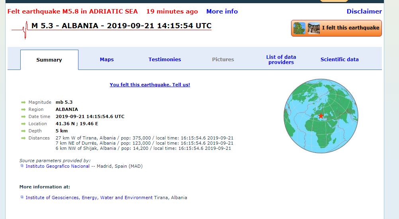Click the green map icon in felt button

pyautogui.click(x=299, y=28)
